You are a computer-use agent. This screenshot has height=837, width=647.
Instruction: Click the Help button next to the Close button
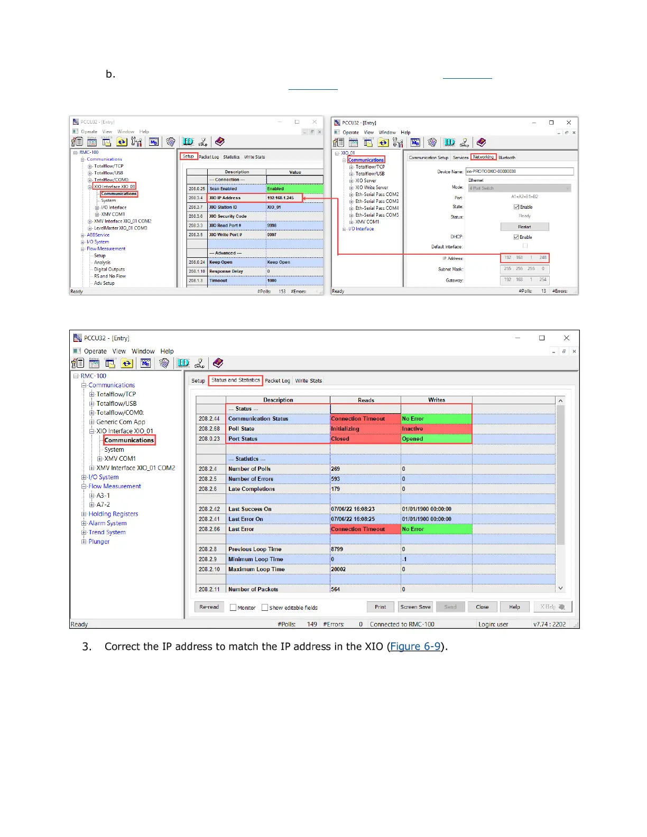pyautogui.click(x=515, y=607)
